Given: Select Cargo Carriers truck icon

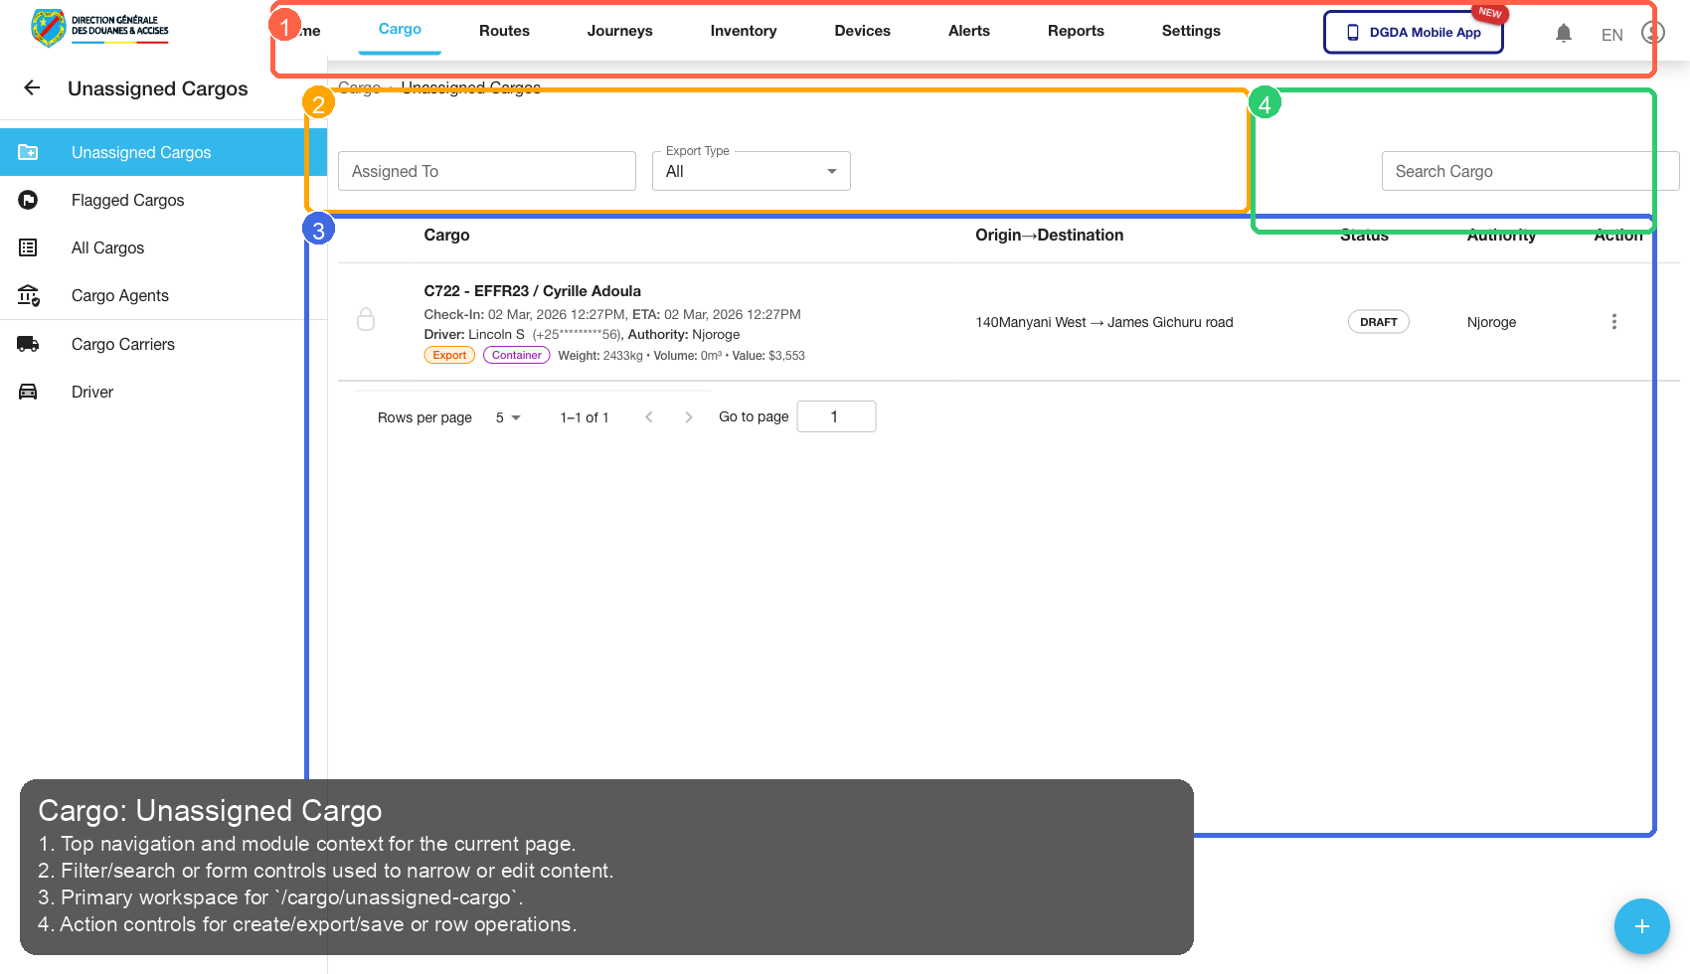Looking at the screenshot, I should (x=28, y=343).
